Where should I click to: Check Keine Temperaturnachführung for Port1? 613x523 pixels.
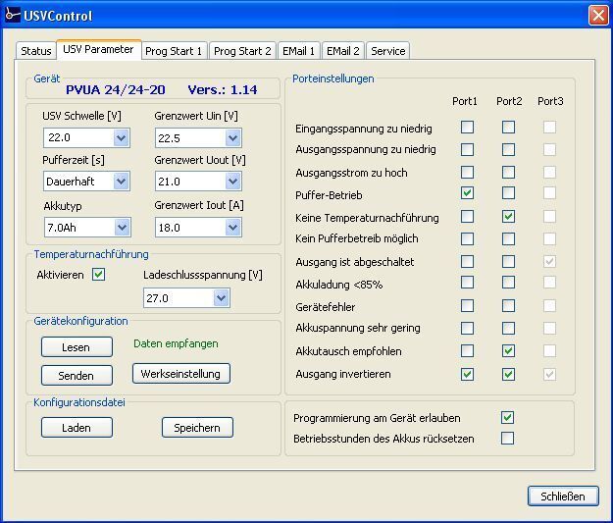coord(467,216)
